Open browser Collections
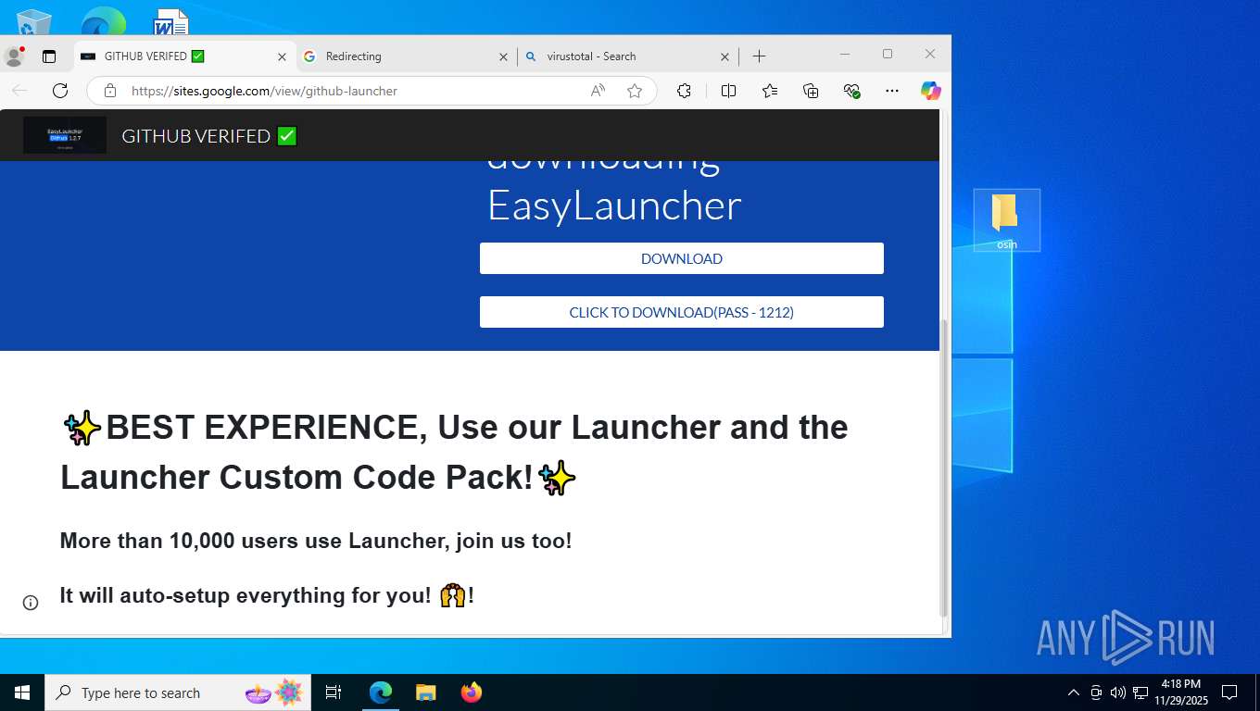The image size is (1260, 711). (x=811, y=91)
